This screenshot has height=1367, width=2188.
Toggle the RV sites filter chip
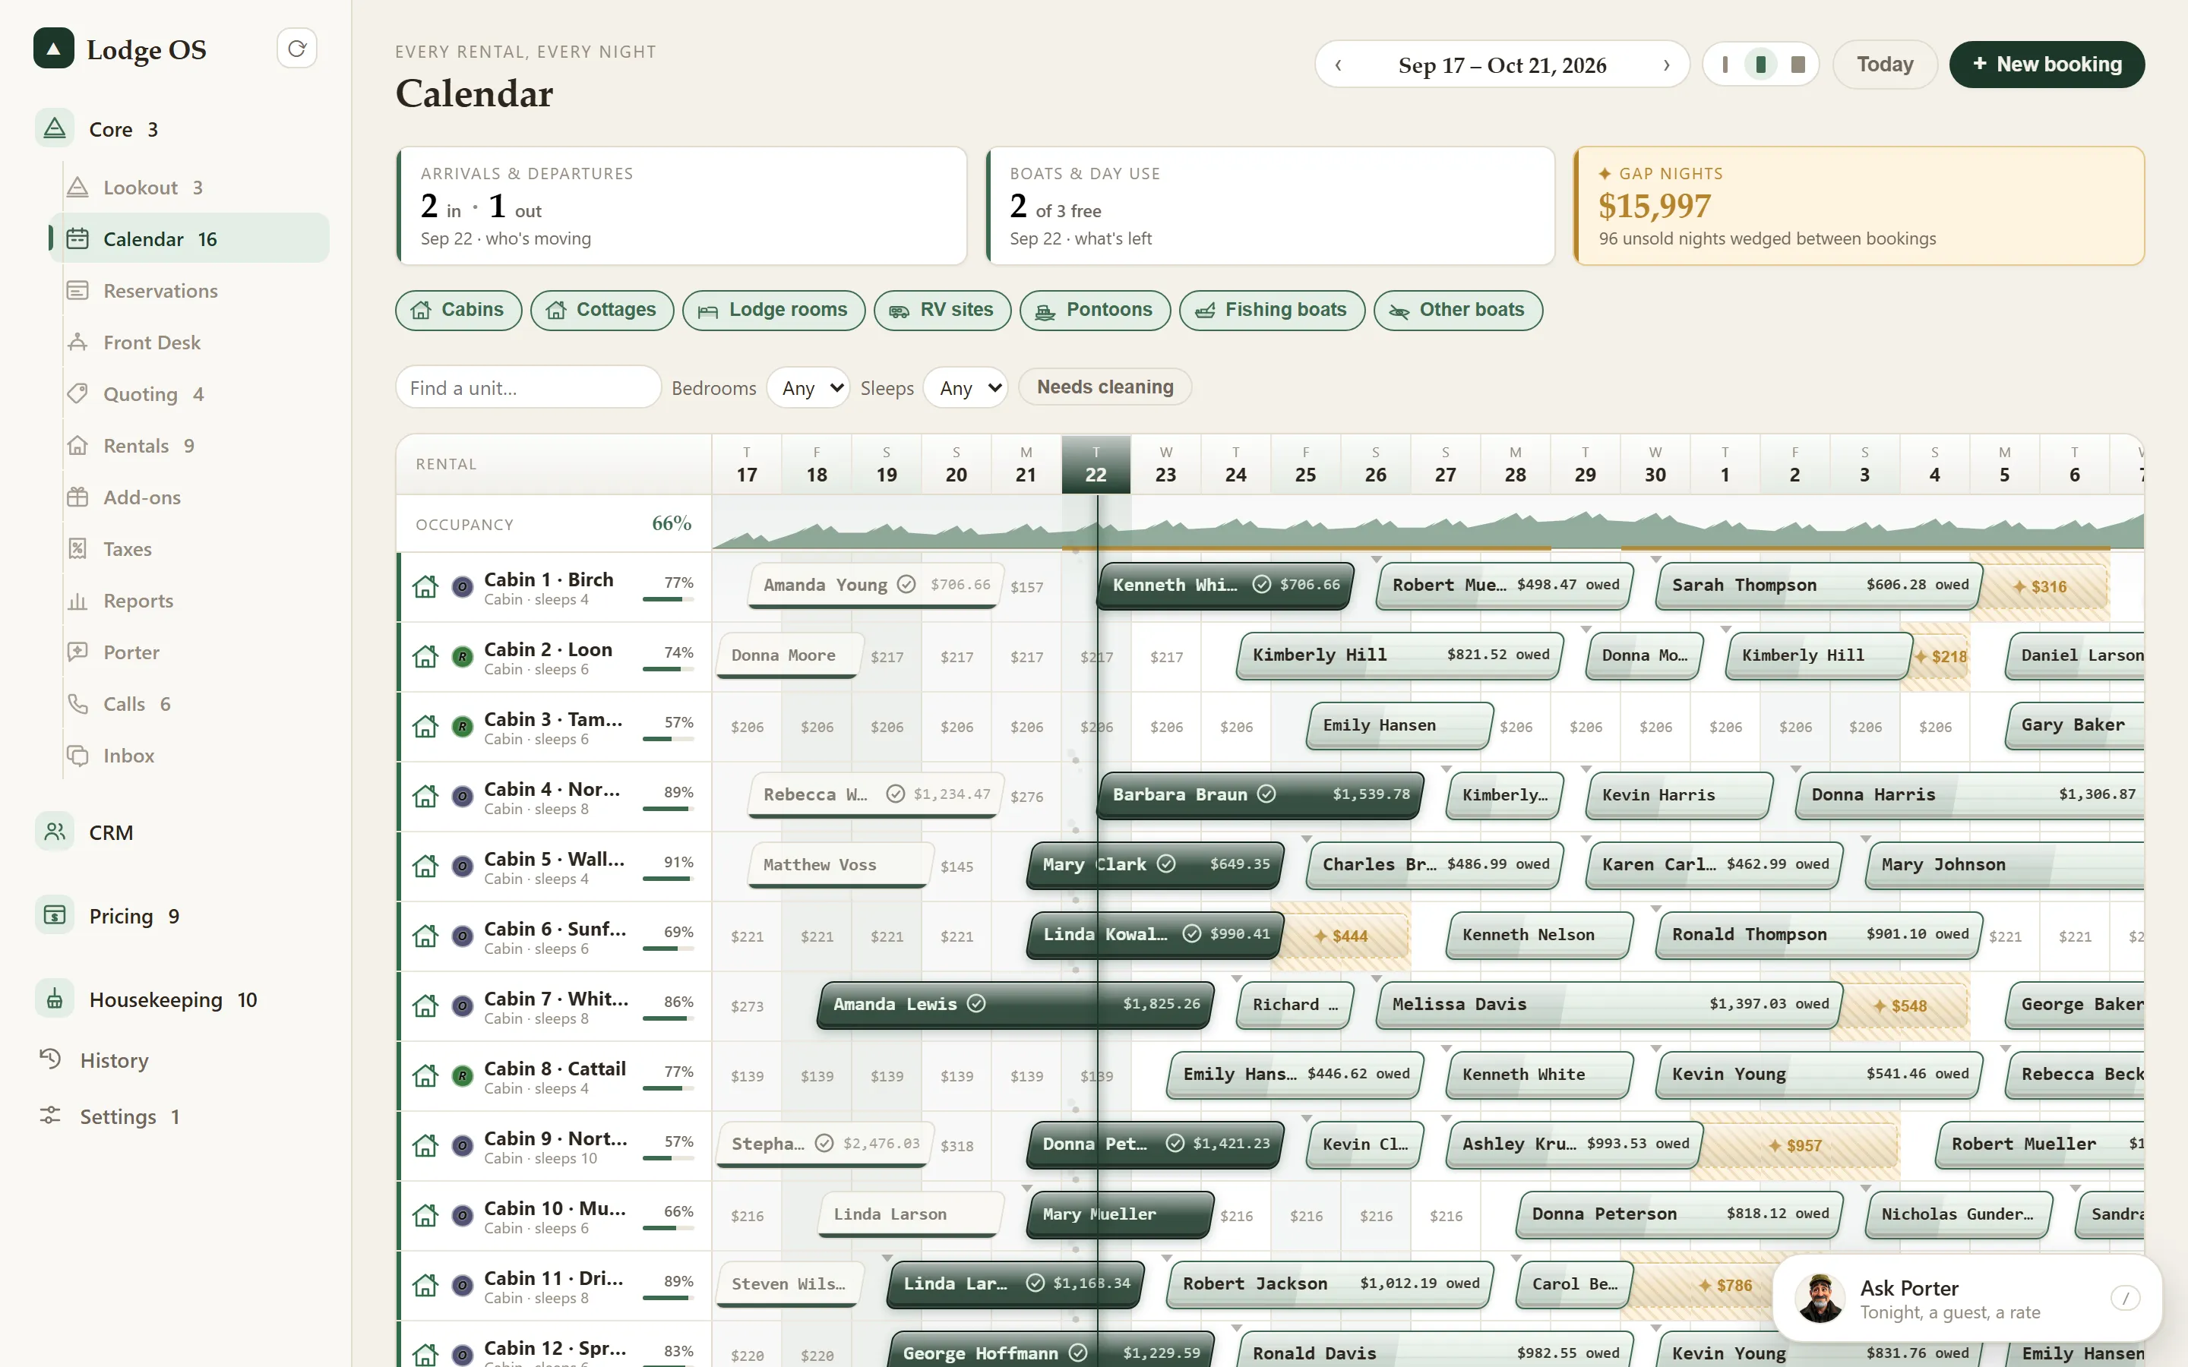coord(942,310)
